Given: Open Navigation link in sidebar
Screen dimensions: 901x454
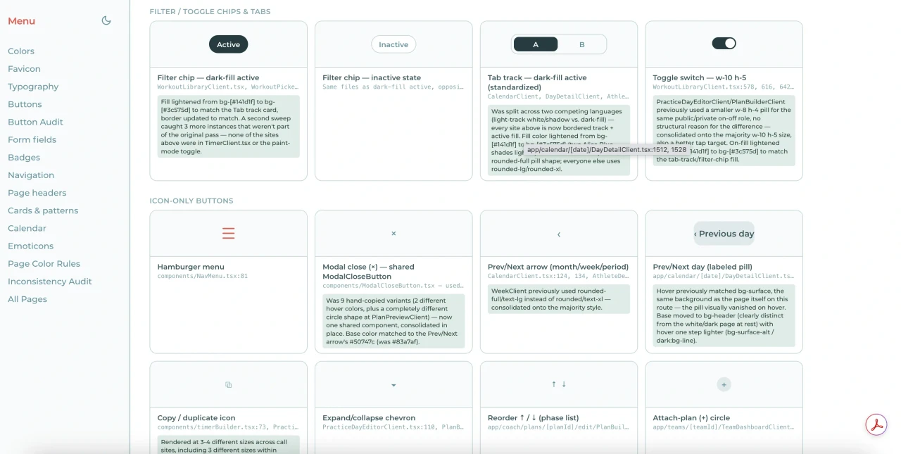Looking at the screenshot, I should point(31,175).
